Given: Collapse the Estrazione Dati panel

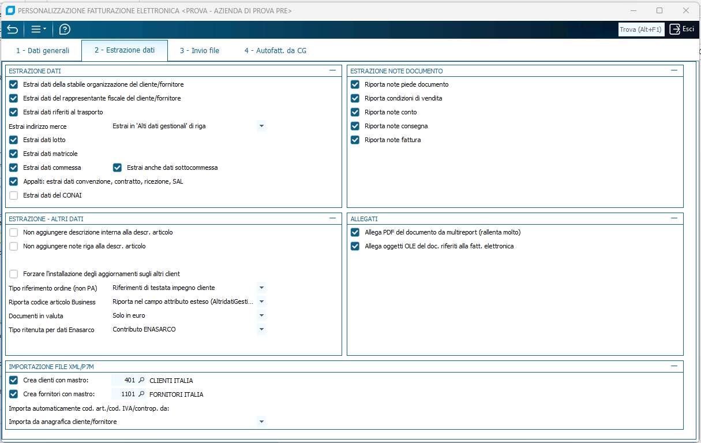Looking at the screenshot, I should coord(332,70).
